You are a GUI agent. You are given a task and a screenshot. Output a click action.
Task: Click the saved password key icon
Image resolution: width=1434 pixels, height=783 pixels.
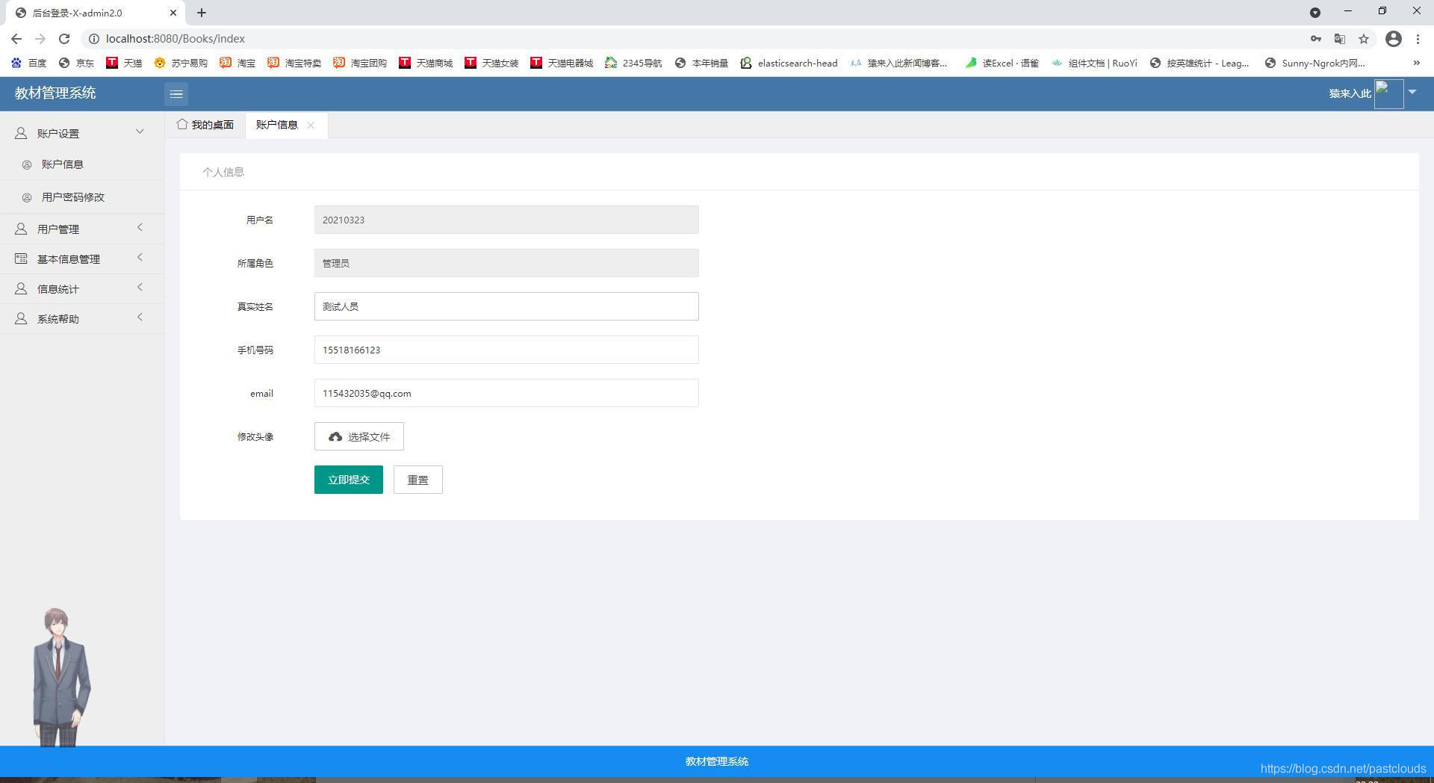[x=1316, y=39]
